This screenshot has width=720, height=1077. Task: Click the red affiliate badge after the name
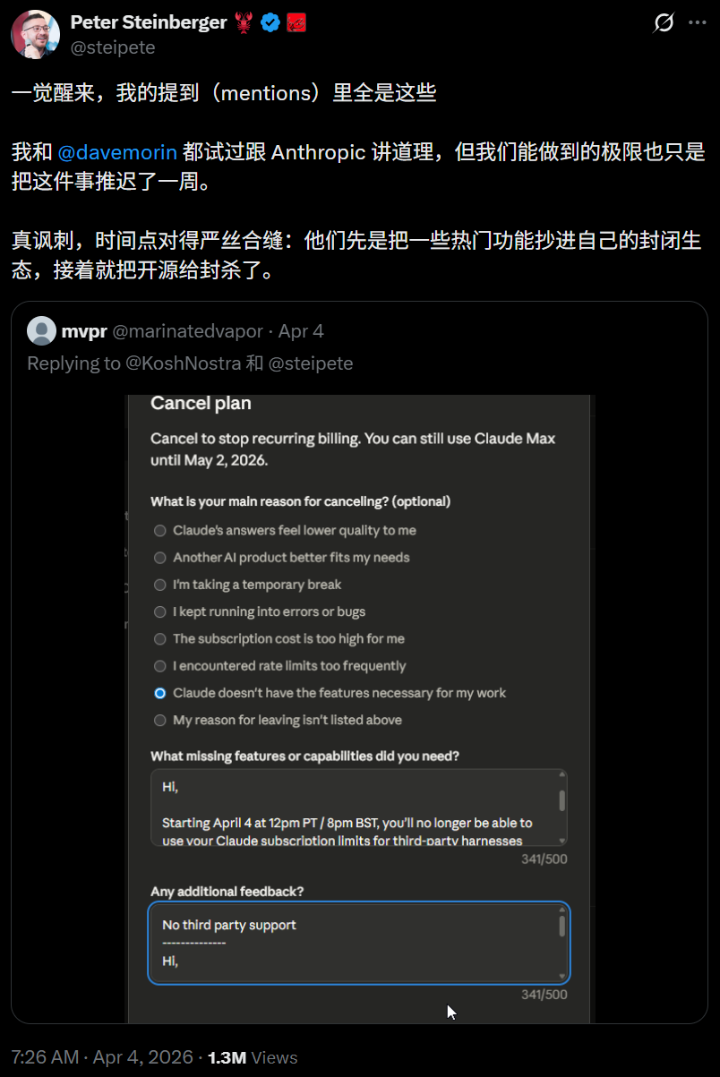(296, 23)
